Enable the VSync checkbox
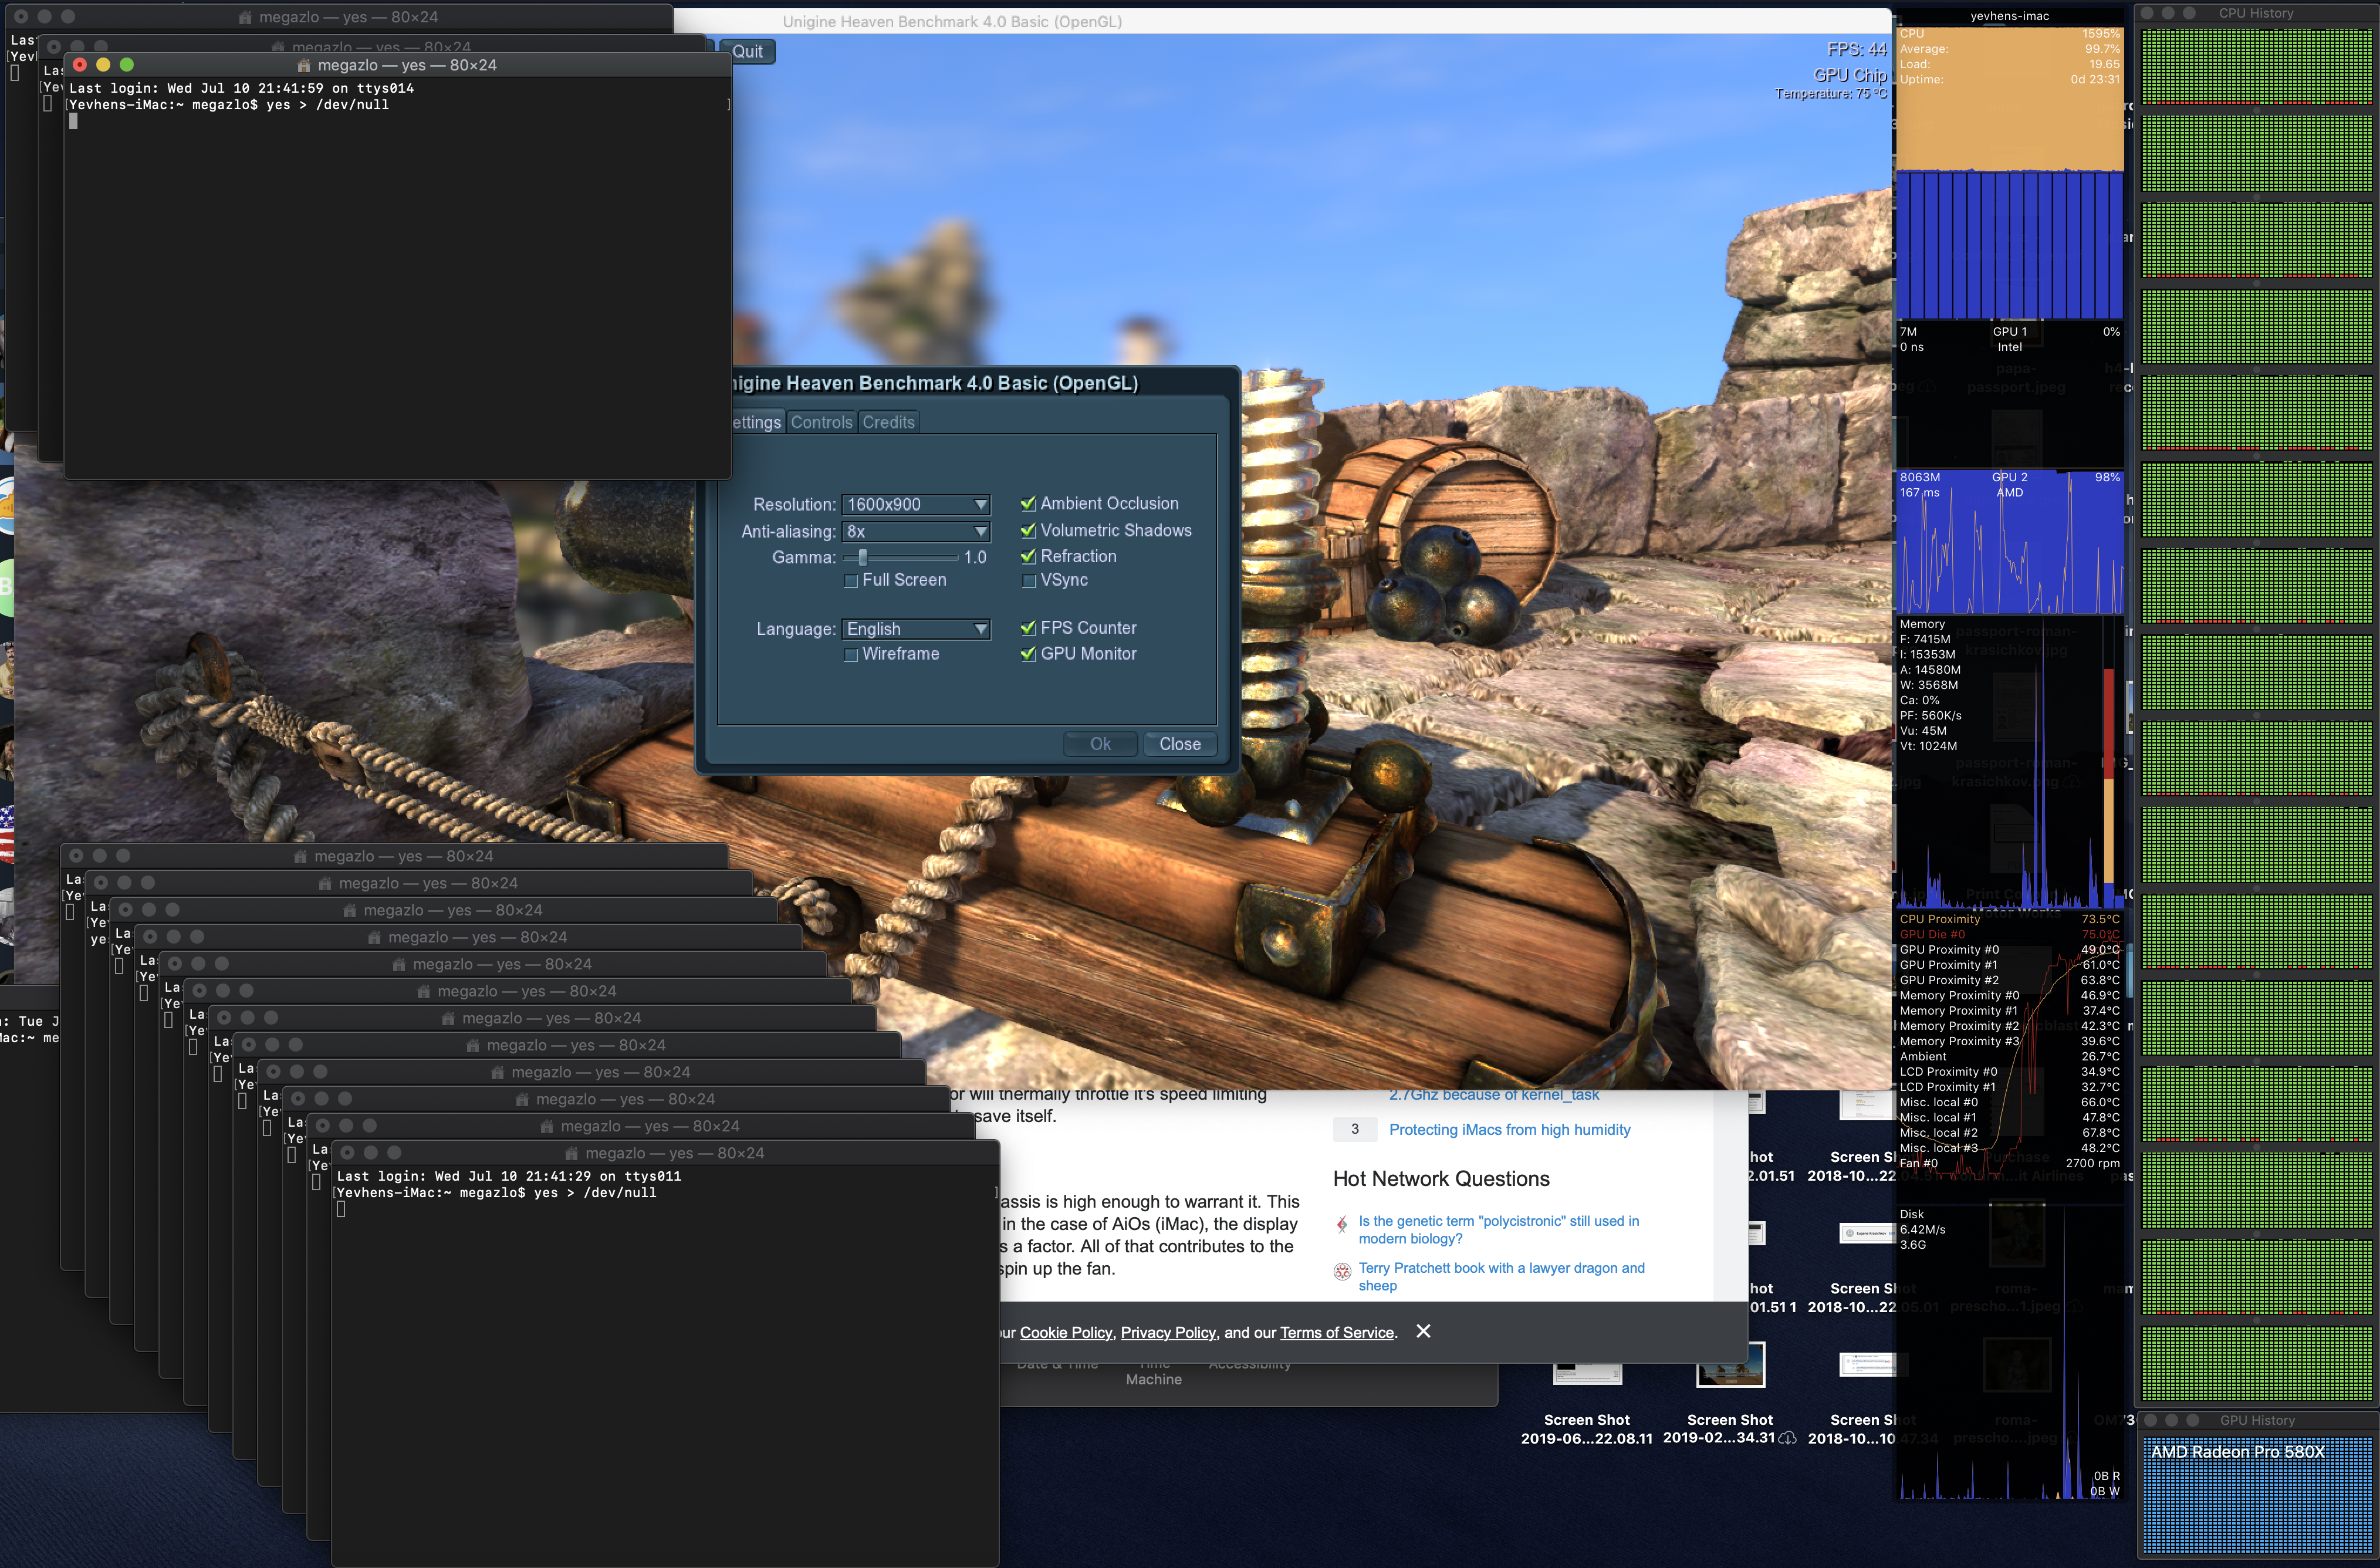 pos(1028,581)
